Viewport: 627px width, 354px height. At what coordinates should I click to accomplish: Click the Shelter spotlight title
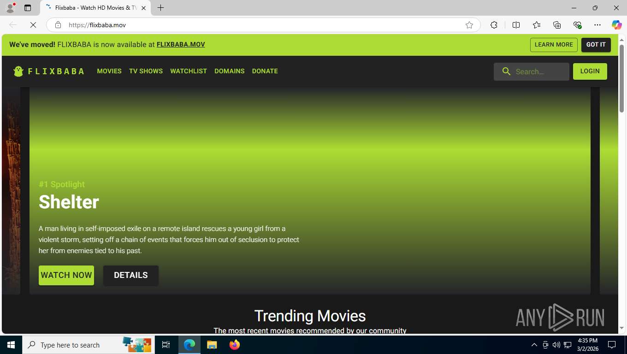tap(69, 202)
